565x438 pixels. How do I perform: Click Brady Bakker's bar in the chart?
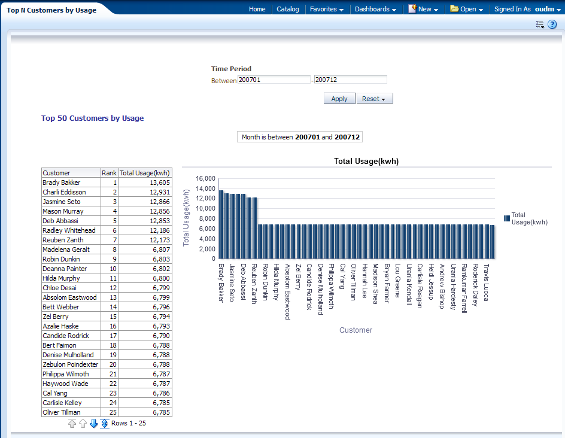click(x=221, y=224)
